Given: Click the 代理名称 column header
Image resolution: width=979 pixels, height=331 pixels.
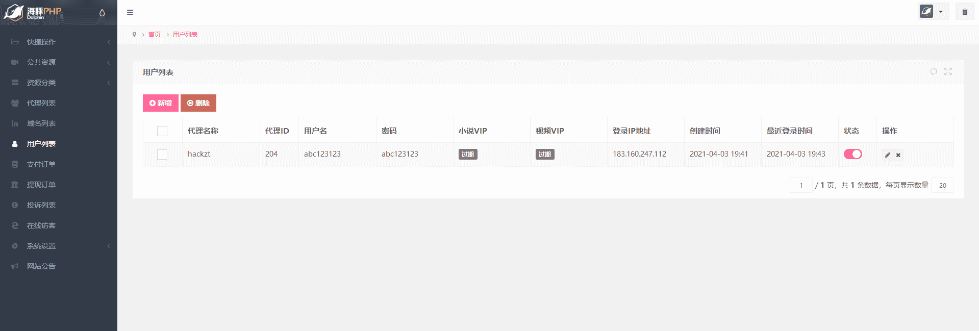Looking at the screenshot, I should tap(203, 131).
